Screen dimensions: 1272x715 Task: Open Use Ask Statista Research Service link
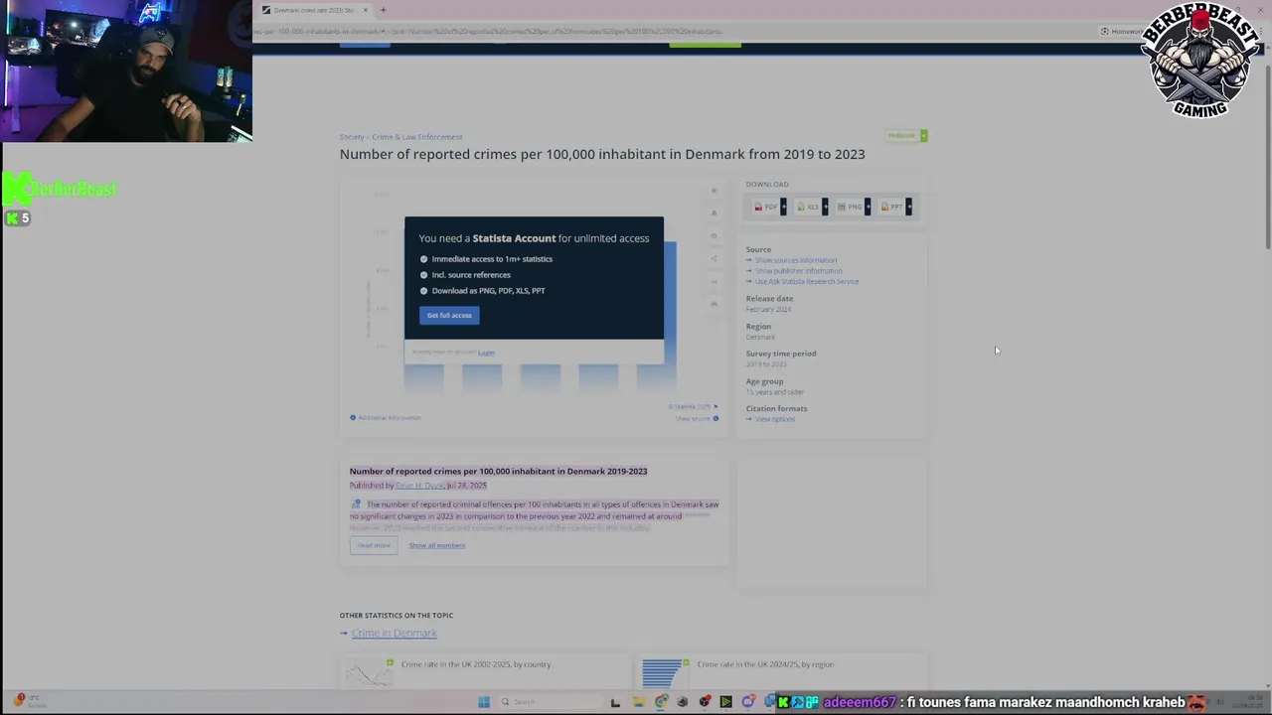tap(806, 281)
